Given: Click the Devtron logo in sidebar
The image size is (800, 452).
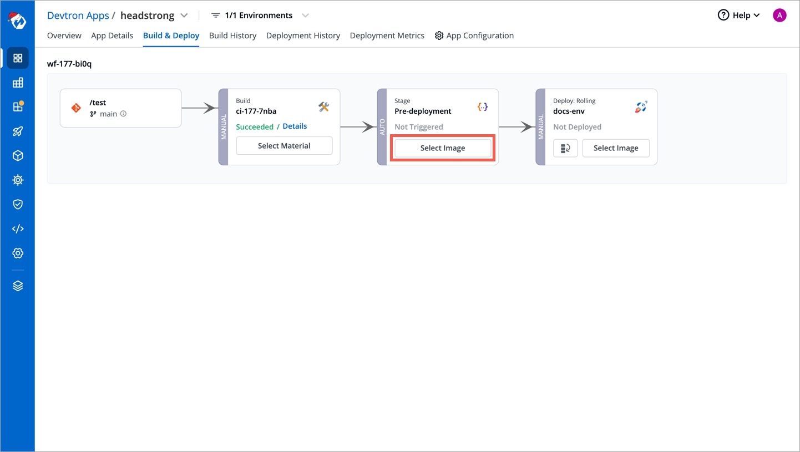Looking at the screenshot, I should point(17,20).
